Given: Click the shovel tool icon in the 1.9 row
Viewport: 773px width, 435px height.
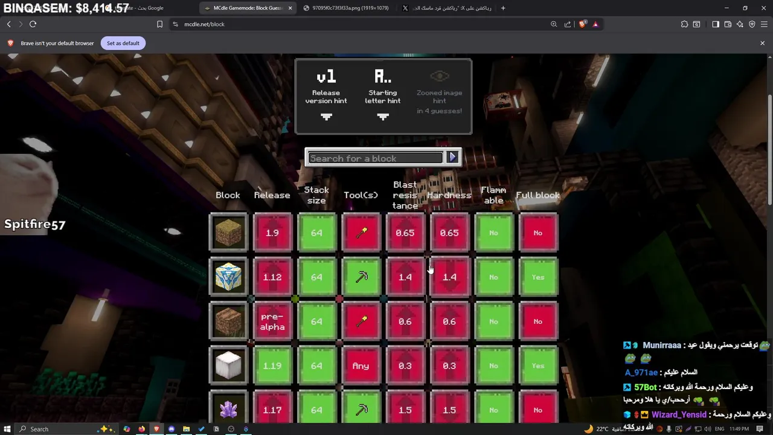Looking at the screenshot, I should tap(361, 233).
